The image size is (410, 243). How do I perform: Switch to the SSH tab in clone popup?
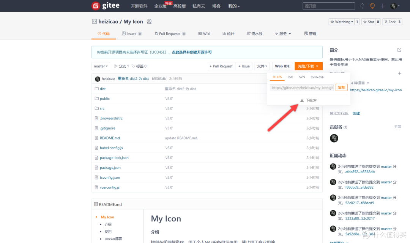pos(290,77)
